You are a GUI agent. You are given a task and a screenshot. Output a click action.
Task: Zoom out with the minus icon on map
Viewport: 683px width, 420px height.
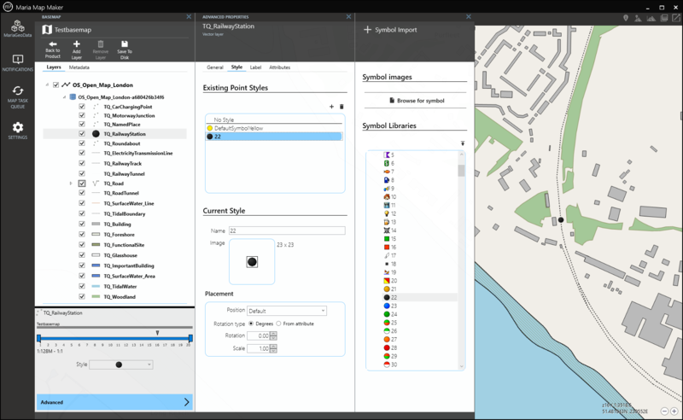point(664,411)
